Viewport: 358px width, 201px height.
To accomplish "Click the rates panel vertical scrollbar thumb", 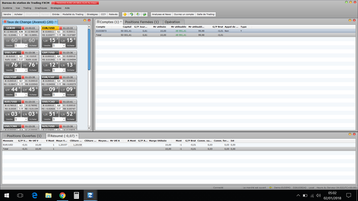I will (89, 49).
